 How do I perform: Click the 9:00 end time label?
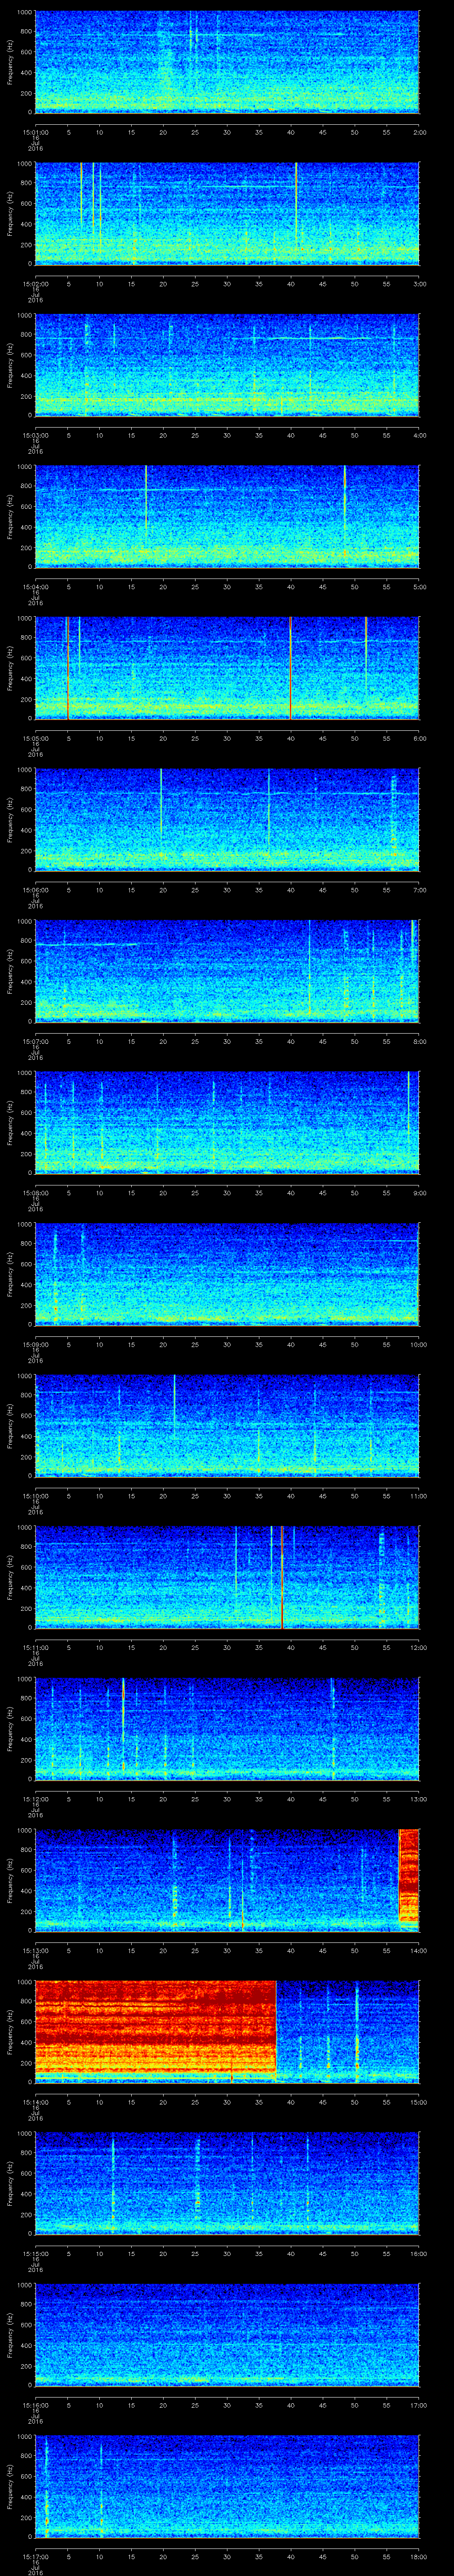[x=419, y=1193]
